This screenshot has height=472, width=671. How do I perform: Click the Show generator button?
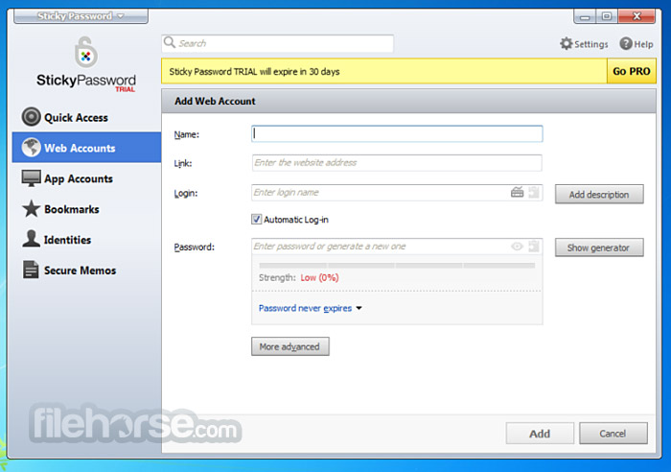(599, 248)
